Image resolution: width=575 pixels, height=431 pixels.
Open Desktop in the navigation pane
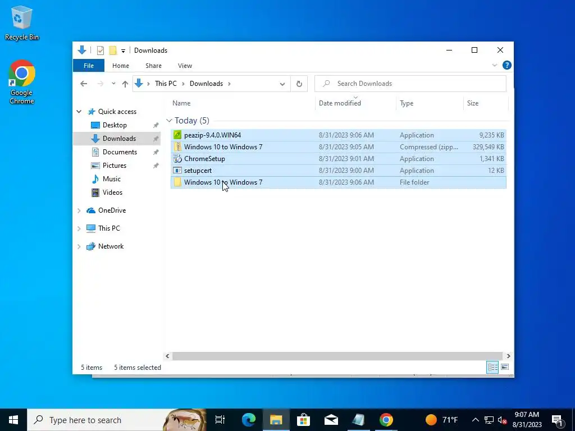point(115,125)
